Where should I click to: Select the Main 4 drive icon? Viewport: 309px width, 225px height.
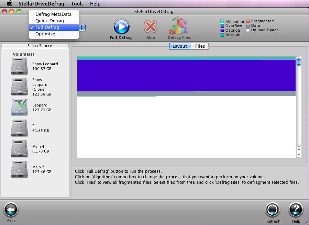coord(19,149)
